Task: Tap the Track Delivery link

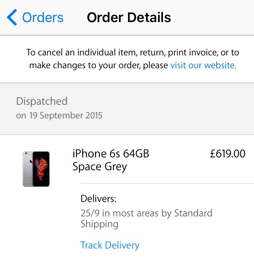Action: (x=110, y=245)
